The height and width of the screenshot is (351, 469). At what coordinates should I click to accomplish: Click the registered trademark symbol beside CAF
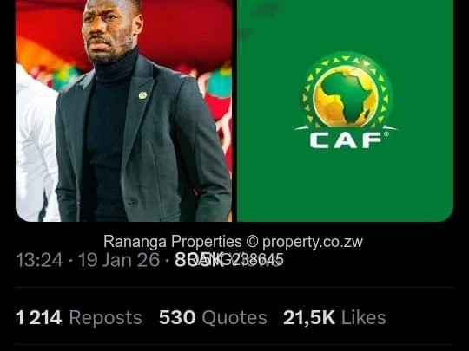click(386, 134)
